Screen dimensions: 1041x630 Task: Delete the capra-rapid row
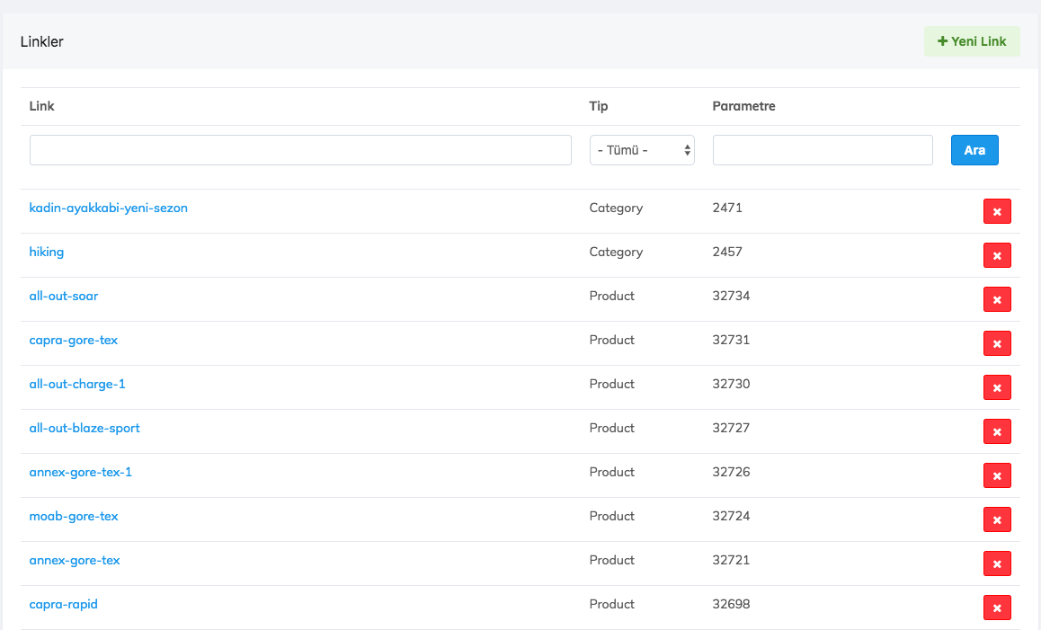pyautogui.click(x=997, y=608)
